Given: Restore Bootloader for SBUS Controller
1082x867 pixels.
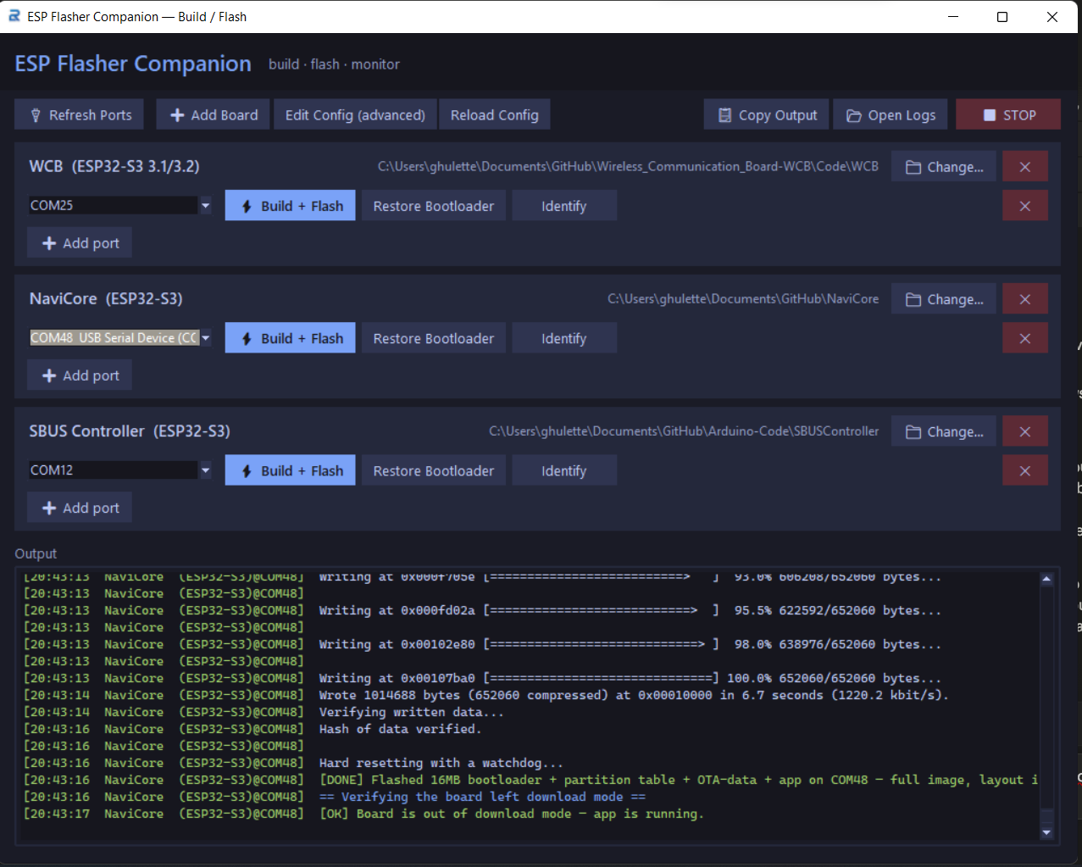Looking at the screenshot, I should pos(434,470).
